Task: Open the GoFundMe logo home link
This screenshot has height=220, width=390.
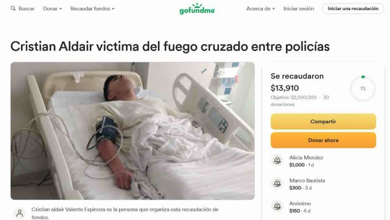Action: click(x=197, y=9)
